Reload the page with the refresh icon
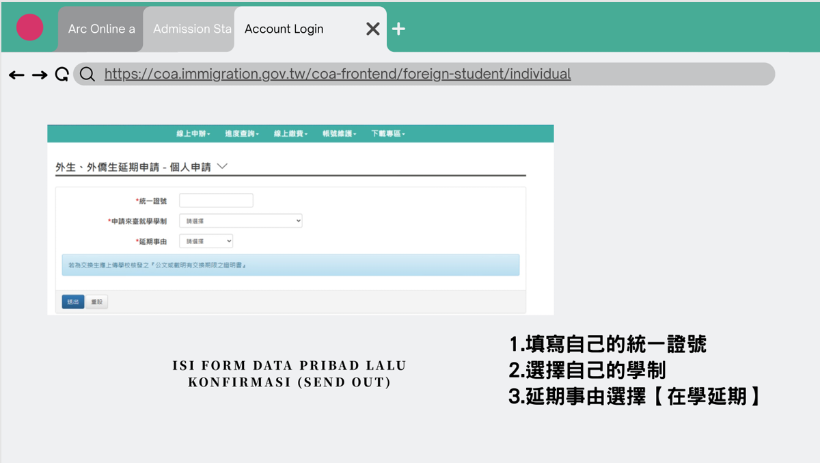Viewport: 820px width, 463px height. (61, 75)
